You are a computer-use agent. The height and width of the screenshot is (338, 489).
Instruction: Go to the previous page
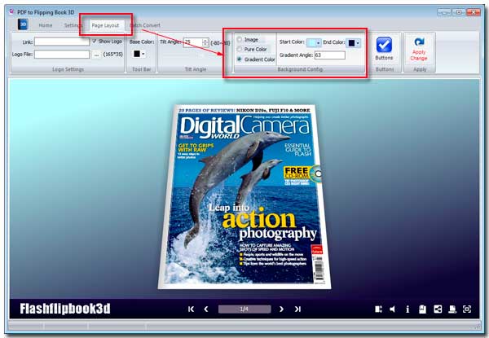(206, 309)
